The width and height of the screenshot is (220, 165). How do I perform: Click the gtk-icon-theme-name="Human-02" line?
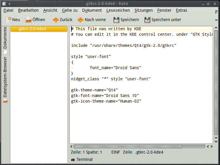click(x=106, y=101)
